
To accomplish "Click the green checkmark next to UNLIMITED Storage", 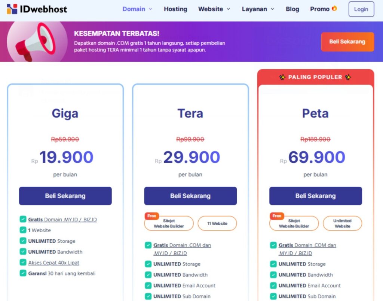I will (x=23, y=241).
